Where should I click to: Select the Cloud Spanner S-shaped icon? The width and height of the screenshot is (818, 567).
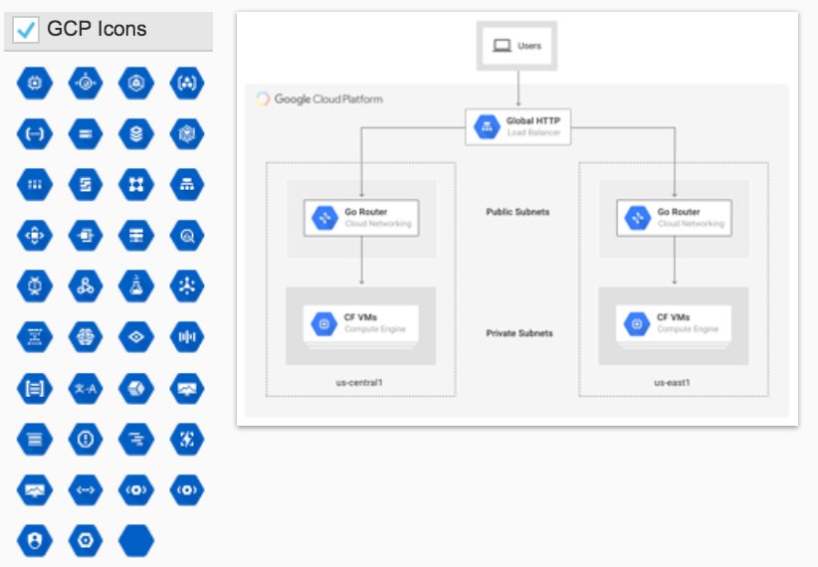(x=86, y=185)
